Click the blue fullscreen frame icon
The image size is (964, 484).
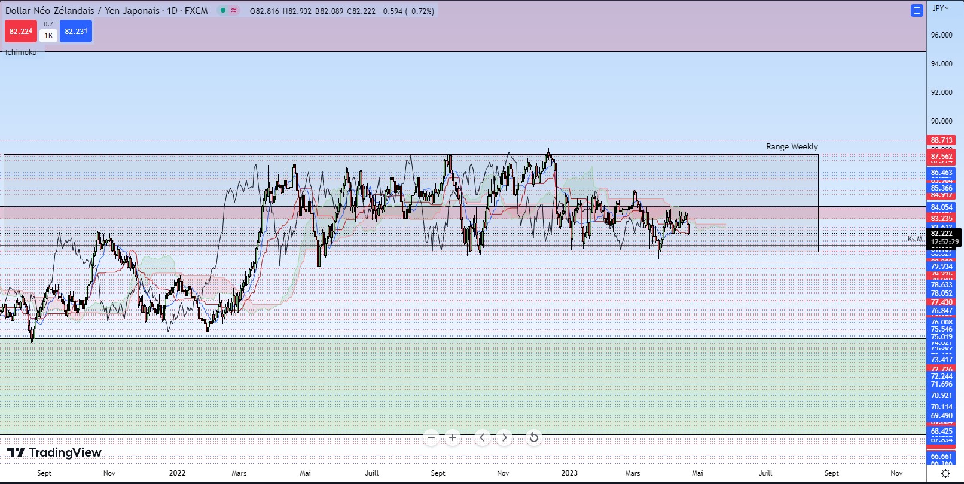point(917,10)
